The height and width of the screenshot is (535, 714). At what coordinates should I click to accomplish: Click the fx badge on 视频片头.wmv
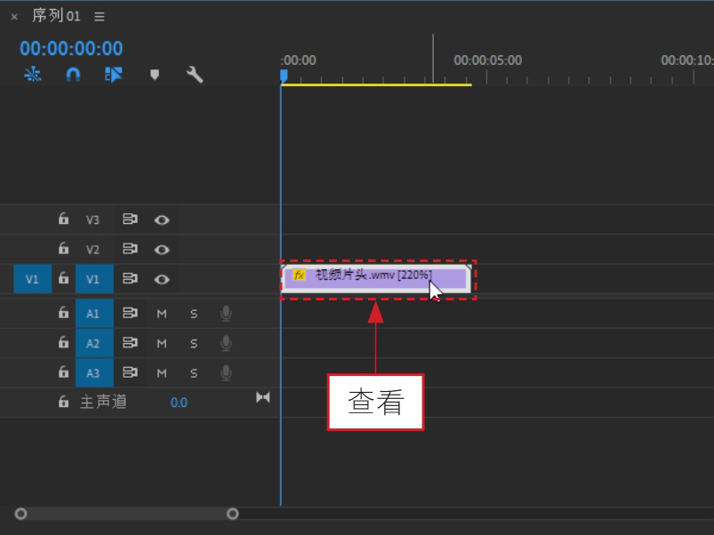click(x=299, y=275)
